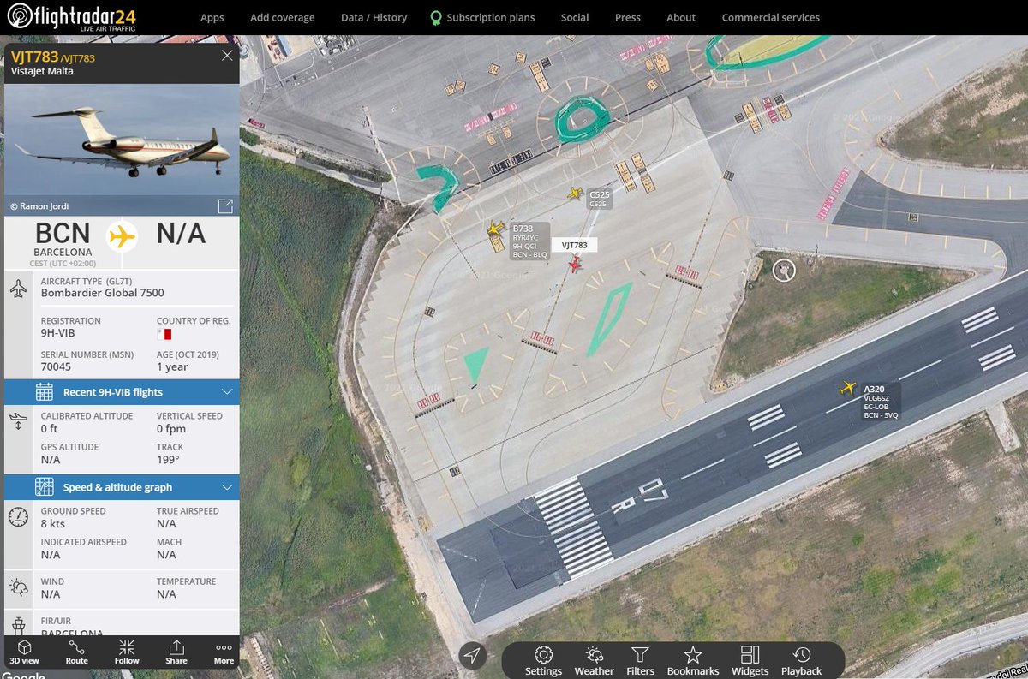
Task: Click the VJT783 map label
Action: point(574,245)
